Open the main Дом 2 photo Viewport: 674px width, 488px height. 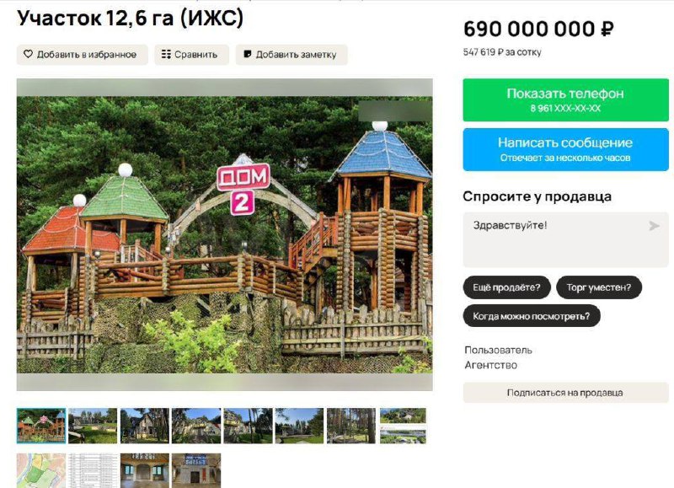[224, 235]
